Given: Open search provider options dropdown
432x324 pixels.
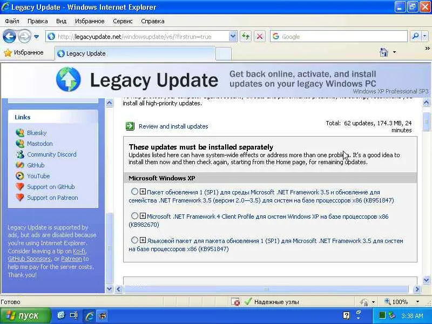Looking at the screenshot, I should tap(424, 36).
